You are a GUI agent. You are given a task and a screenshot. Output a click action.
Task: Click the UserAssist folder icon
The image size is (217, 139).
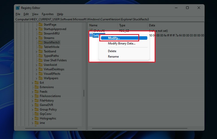coord(40,65)
